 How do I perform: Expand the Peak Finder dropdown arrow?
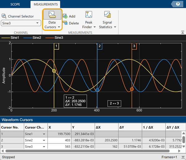pyautogui.click(x=95, y=27)
